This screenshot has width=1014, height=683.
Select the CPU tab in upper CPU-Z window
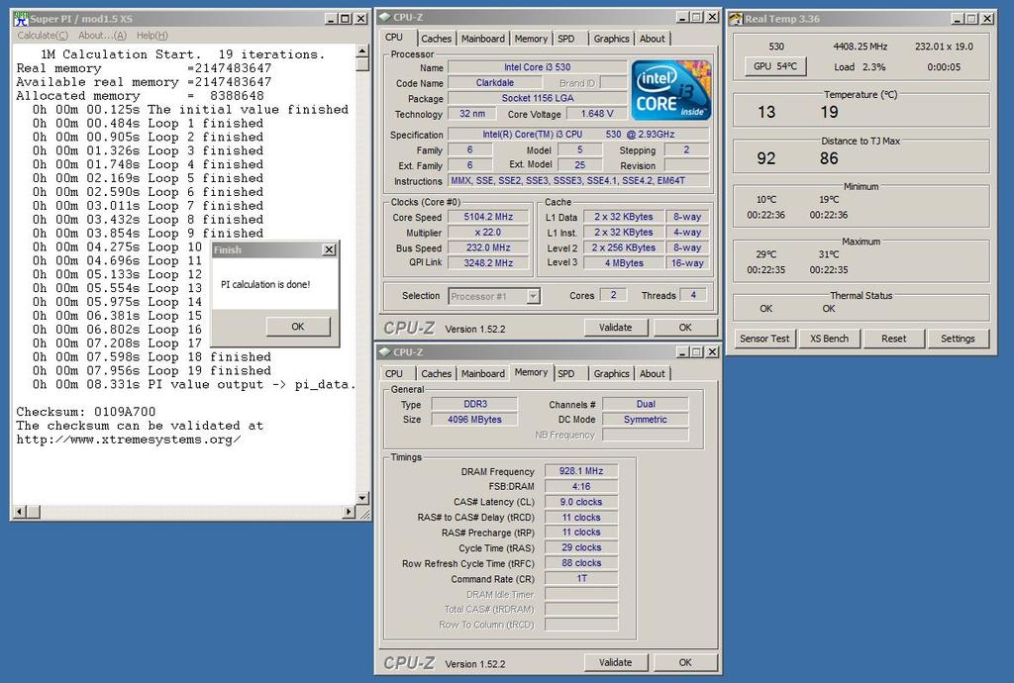tap(394, 38)
